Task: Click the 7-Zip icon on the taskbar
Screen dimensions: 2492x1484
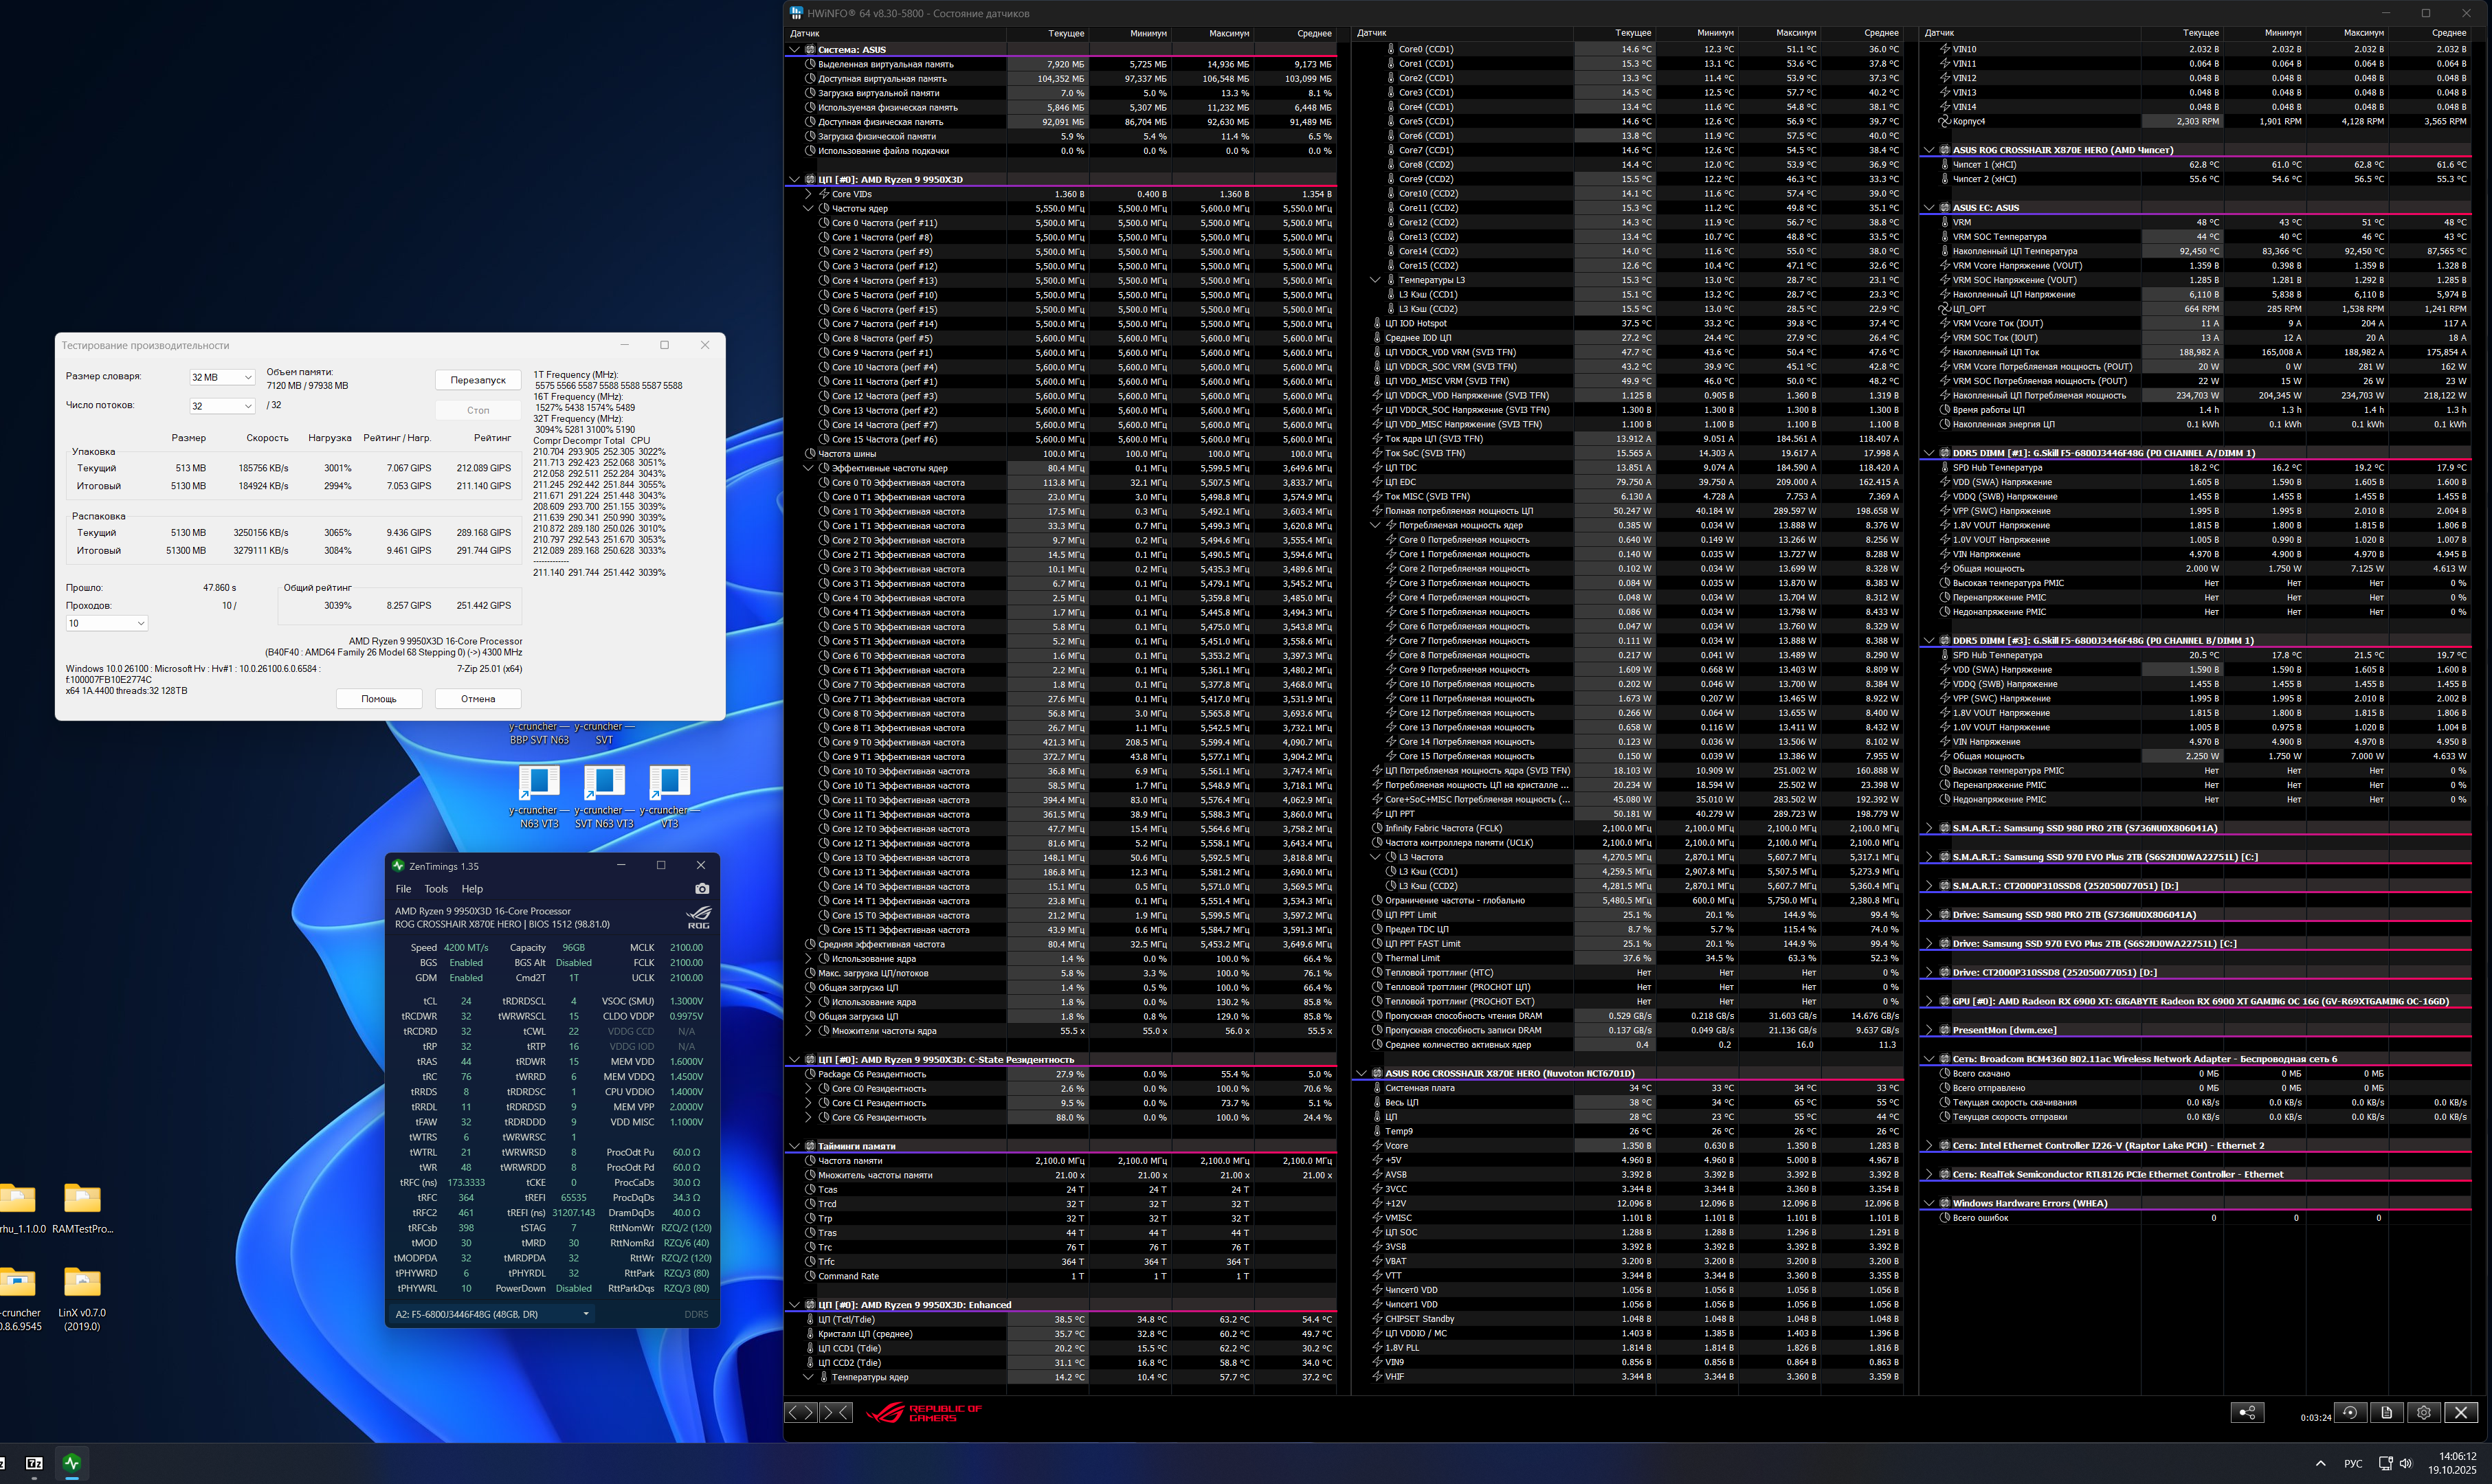Action: pos(33,1463)
